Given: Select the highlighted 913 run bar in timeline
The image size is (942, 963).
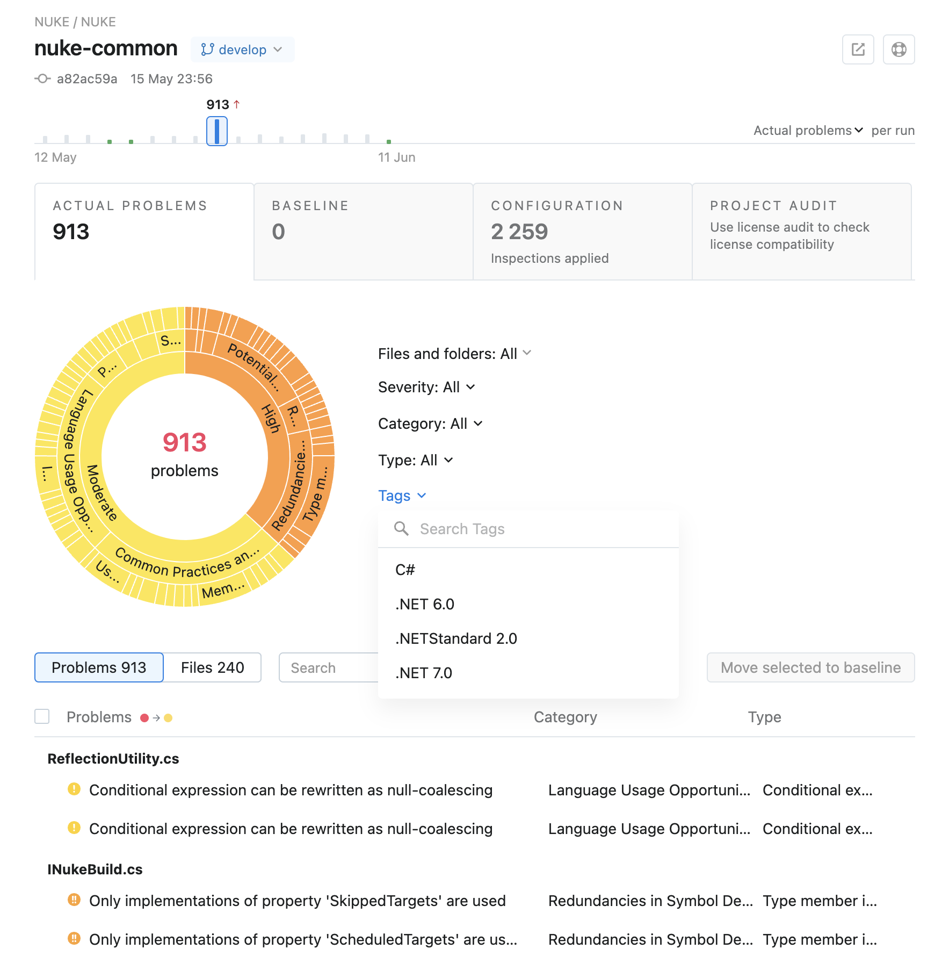Looking at the screenshot, I should (217, 131).
